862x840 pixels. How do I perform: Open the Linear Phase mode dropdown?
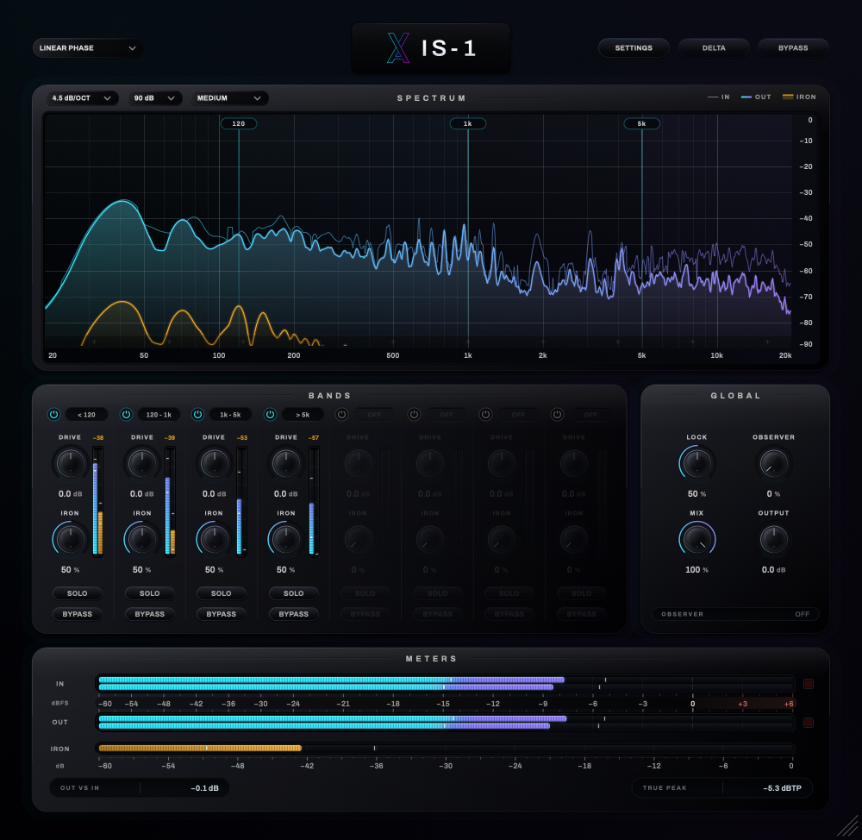pyautogui.click(x=87, y=47)
